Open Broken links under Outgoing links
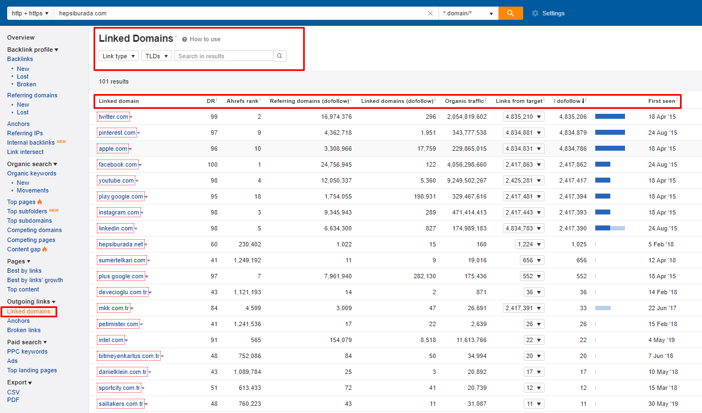702x413 pixels. (x=24, y=330)
